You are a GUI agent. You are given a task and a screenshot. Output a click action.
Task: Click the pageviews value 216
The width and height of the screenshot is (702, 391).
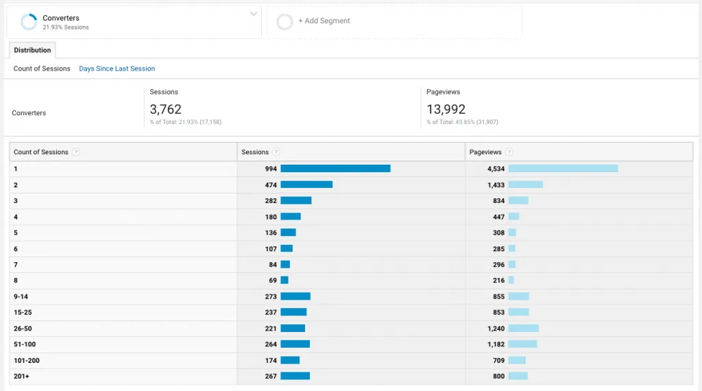coord(499,281)
